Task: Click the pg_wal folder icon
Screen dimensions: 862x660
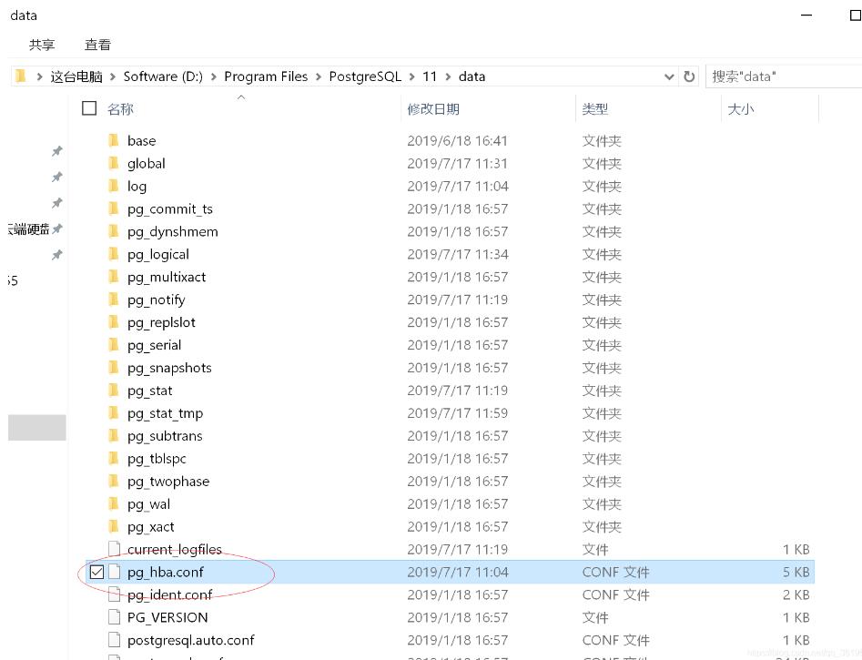Action: click(x=114, y=503)
